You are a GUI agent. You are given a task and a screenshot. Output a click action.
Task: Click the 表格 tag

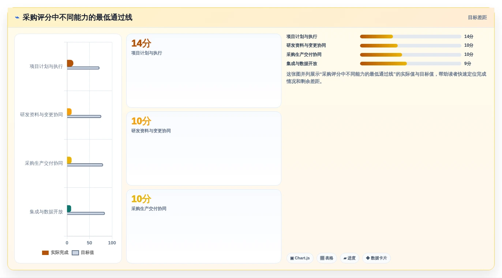(327, 258)
